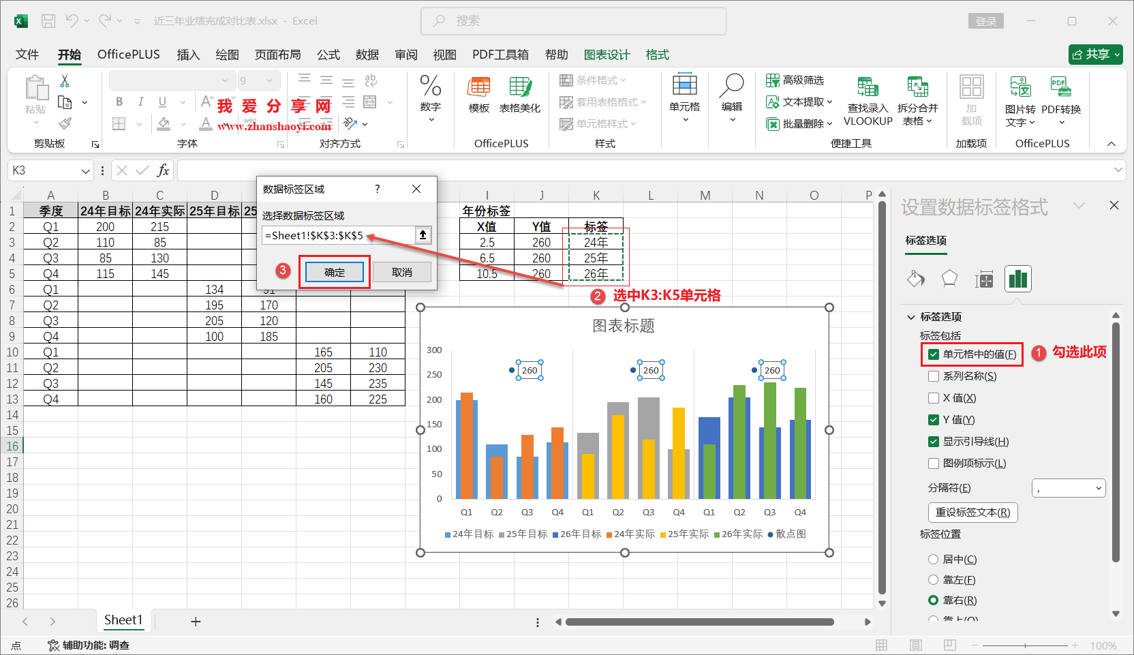Switch to 公式 ribbon tab
The width and height of the screenshot is (1134, 655).
tap(328, 55)
